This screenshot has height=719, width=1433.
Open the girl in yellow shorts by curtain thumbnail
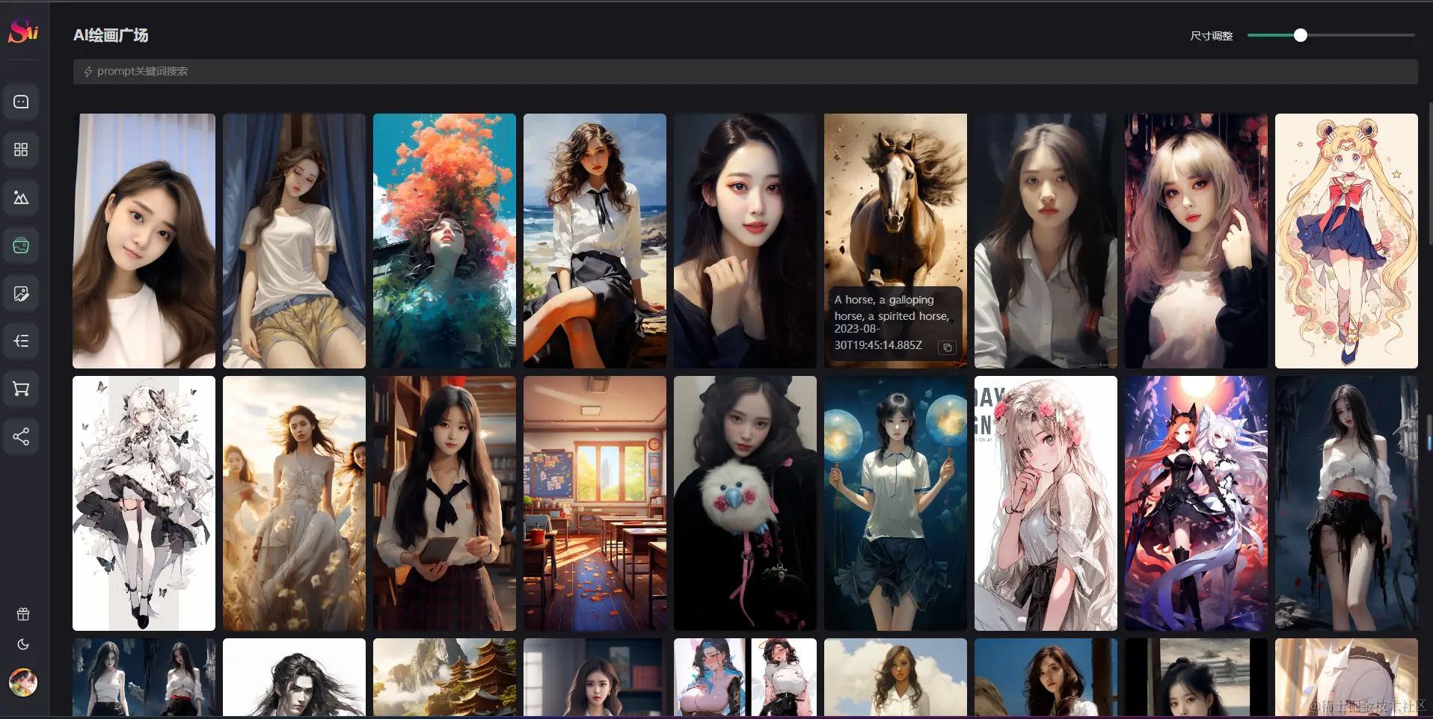point(294,241)
